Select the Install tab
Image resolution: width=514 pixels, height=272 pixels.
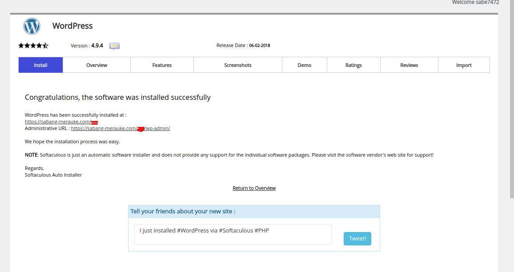click(x=40, y=65)
